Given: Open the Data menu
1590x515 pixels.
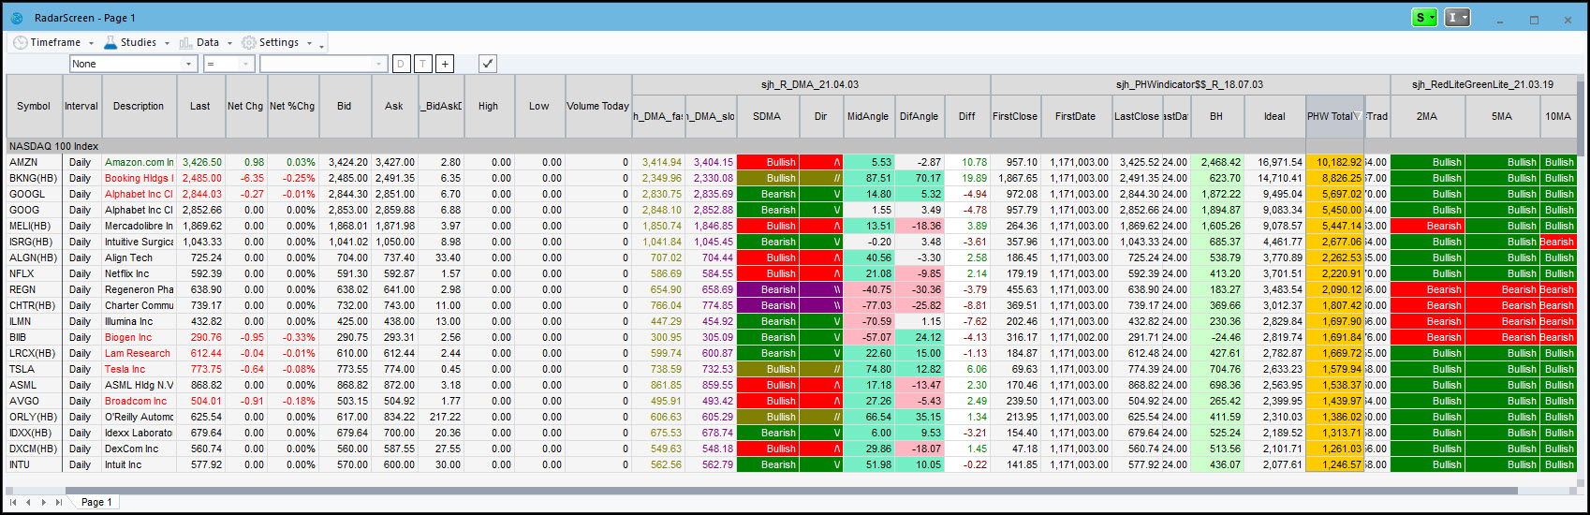Looking at the screenshot, I should [x=206, y=42].
